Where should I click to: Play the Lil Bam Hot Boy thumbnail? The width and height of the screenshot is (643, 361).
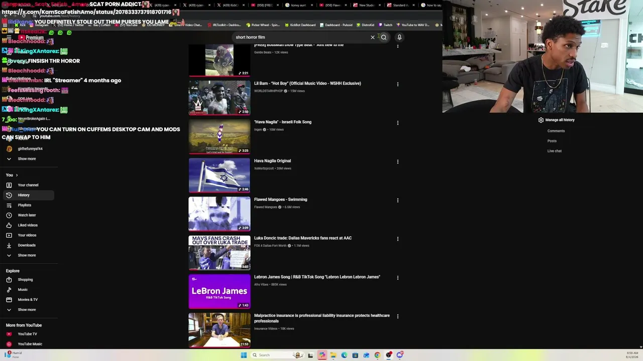point(220,98)
